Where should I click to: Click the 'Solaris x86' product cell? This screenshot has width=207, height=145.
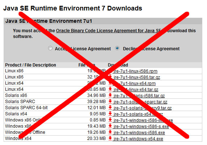pos(16,95)
